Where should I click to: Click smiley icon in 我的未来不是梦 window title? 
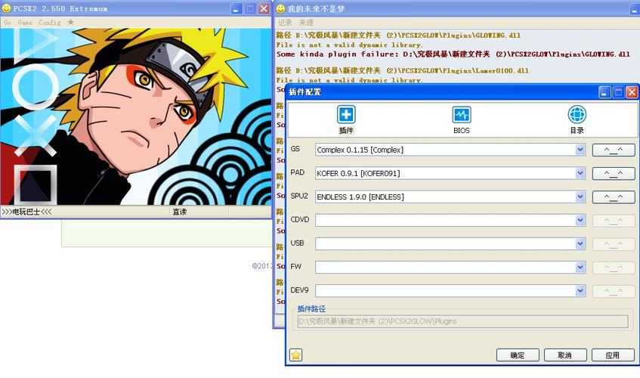pyautogui.click(x=280, y=8)
